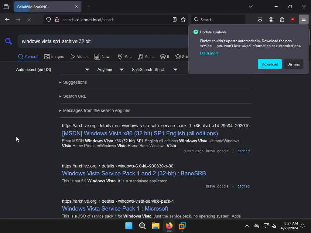Open more options dots on MSDN result
311x233 pixels.
point(233,151)
